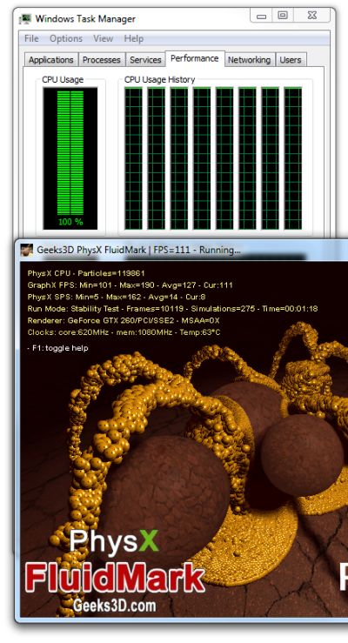Screen dimensions: 348x643
Task: Click the 'CPU Usage' label
Action: (x=63, y=79)
